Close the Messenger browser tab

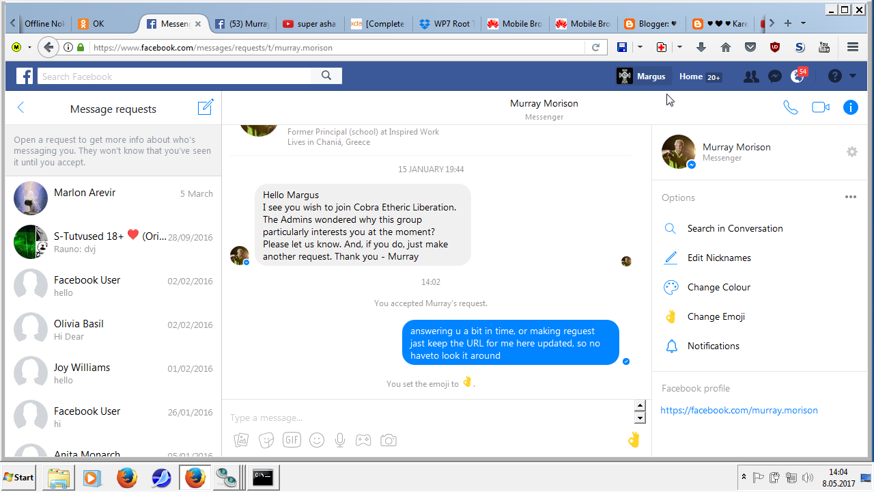pos(198,23)
